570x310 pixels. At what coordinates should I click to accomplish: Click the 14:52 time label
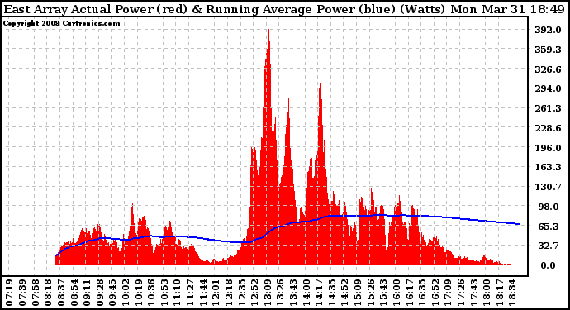[345, 293]
